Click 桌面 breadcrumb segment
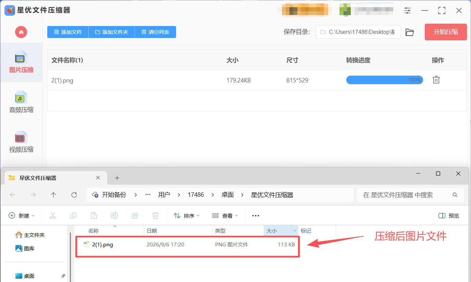Image resolution: width=471 pixels, height=282 pixels. tap(227, 195)
